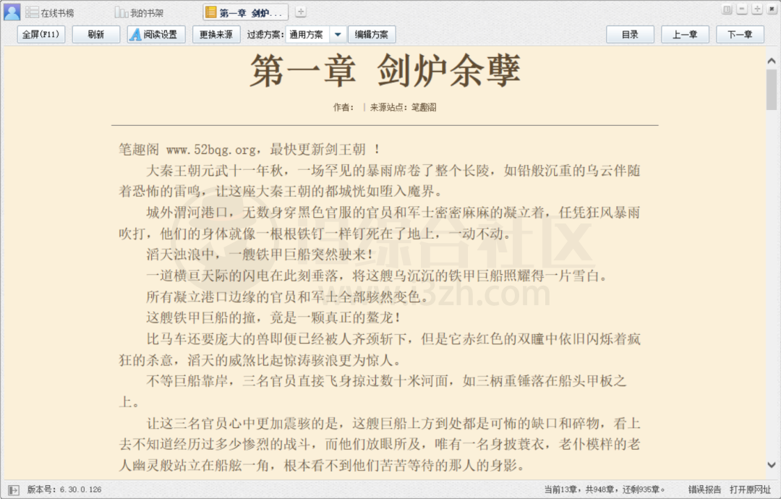
Task: Switch to the 在线书榜 tab
Action: tap(50, 13)
